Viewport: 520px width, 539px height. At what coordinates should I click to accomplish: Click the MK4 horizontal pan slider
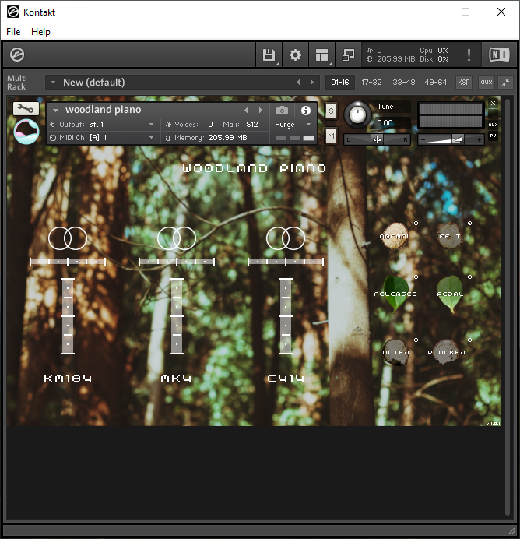click(x=177, y=262)
